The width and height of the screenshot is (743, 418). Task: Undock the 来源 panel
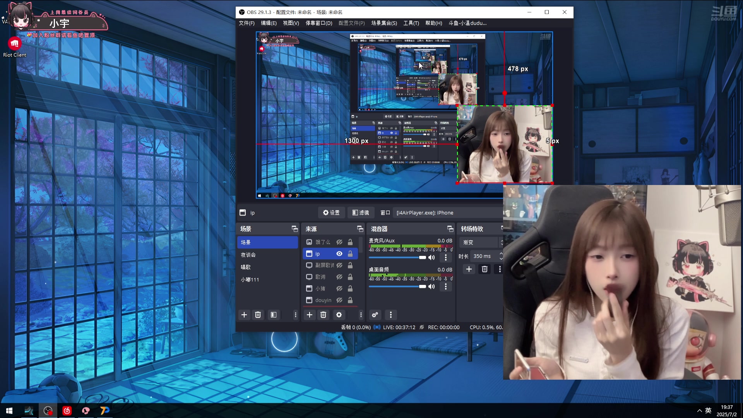click(360, 229)
